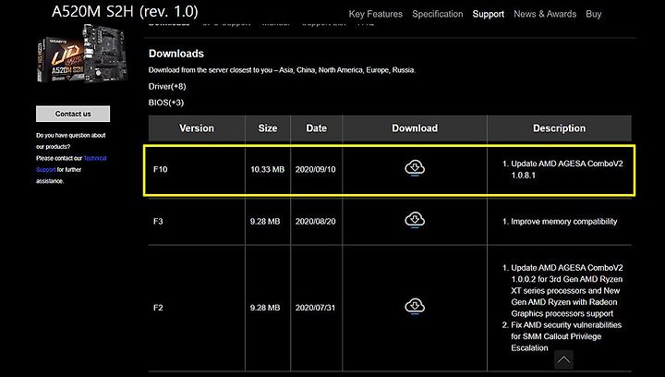Download the F3 BIOS version
Viewport: 665px width, 377px height.
[415, 220]
